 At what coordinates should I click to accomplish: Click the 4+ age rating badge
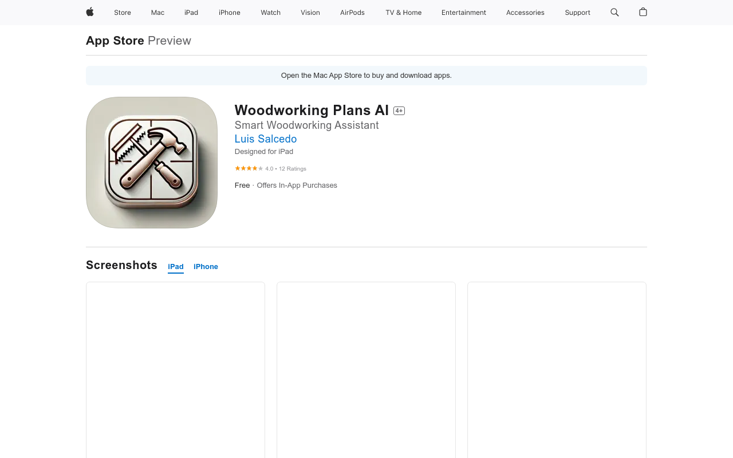click(x=399, y=110)
